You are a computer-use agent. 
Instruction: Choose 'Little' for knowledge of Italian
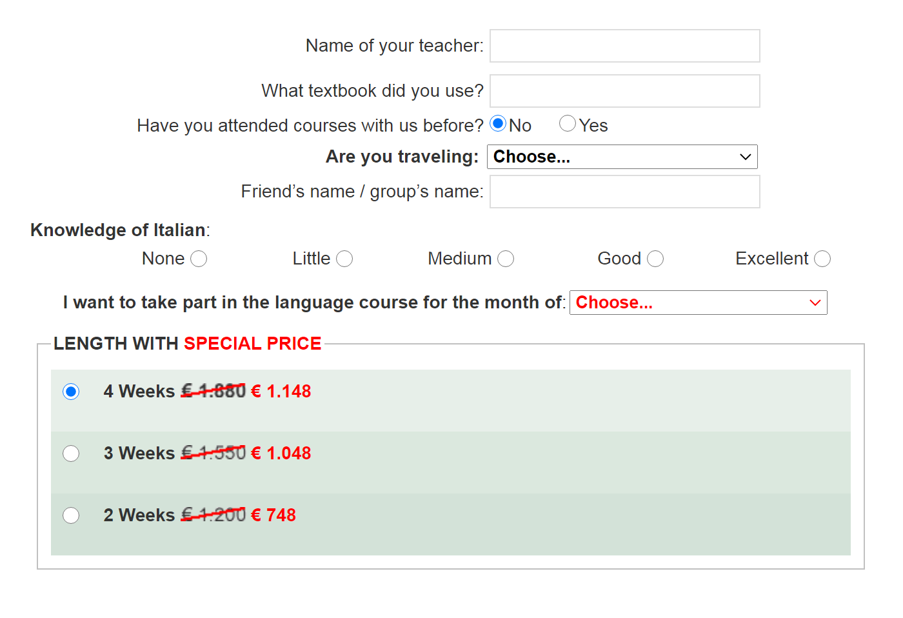(x=344, y=259)
